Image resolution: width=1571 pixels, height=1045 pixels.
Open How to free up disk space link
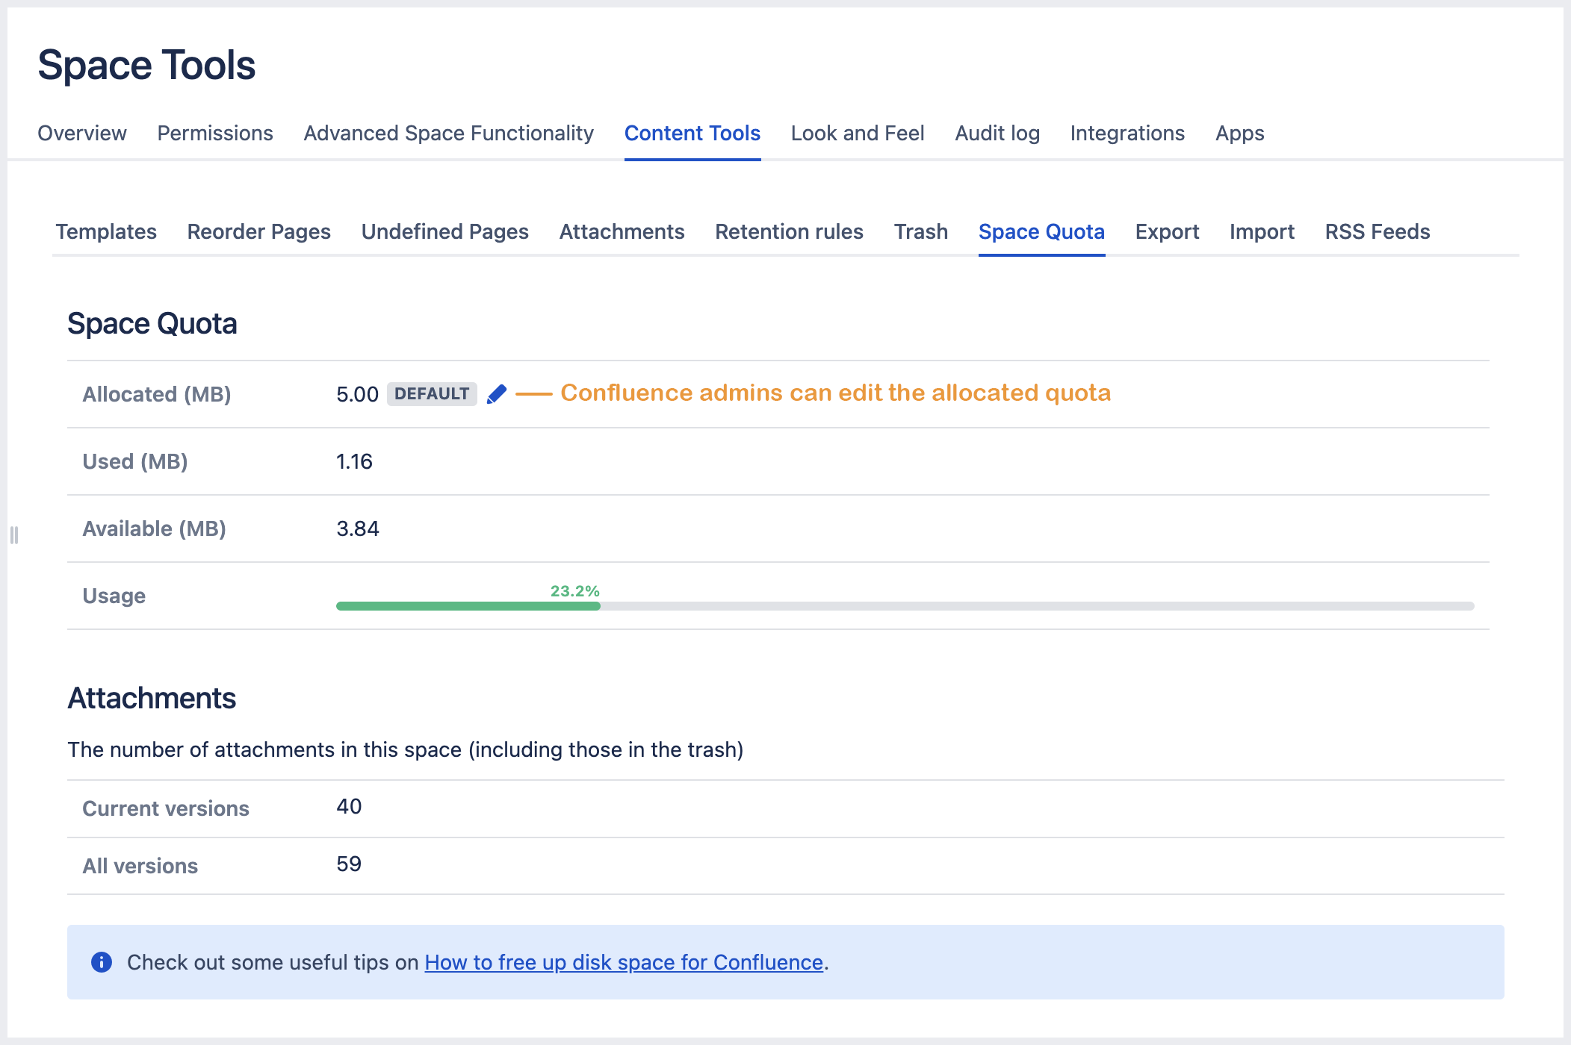click(624, 962)
